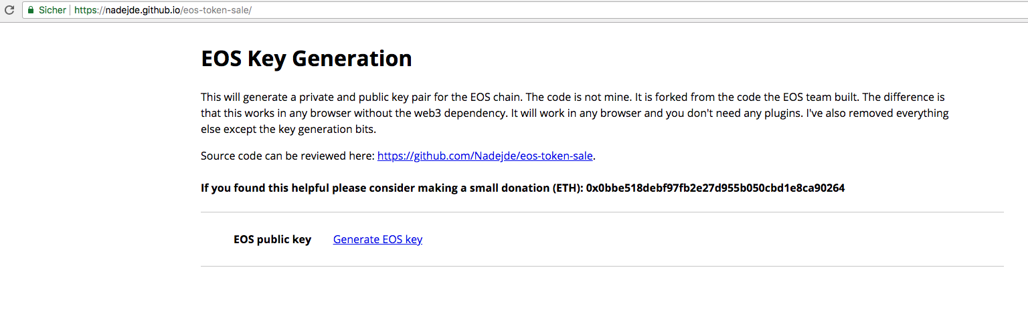This screenshot has width=1028, height=310.
Task: Click the 'Source code can be reviewed here' text
Action: tap(288, 156)
